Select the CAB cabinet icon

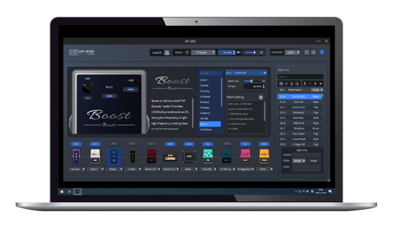tap(189, 156)
